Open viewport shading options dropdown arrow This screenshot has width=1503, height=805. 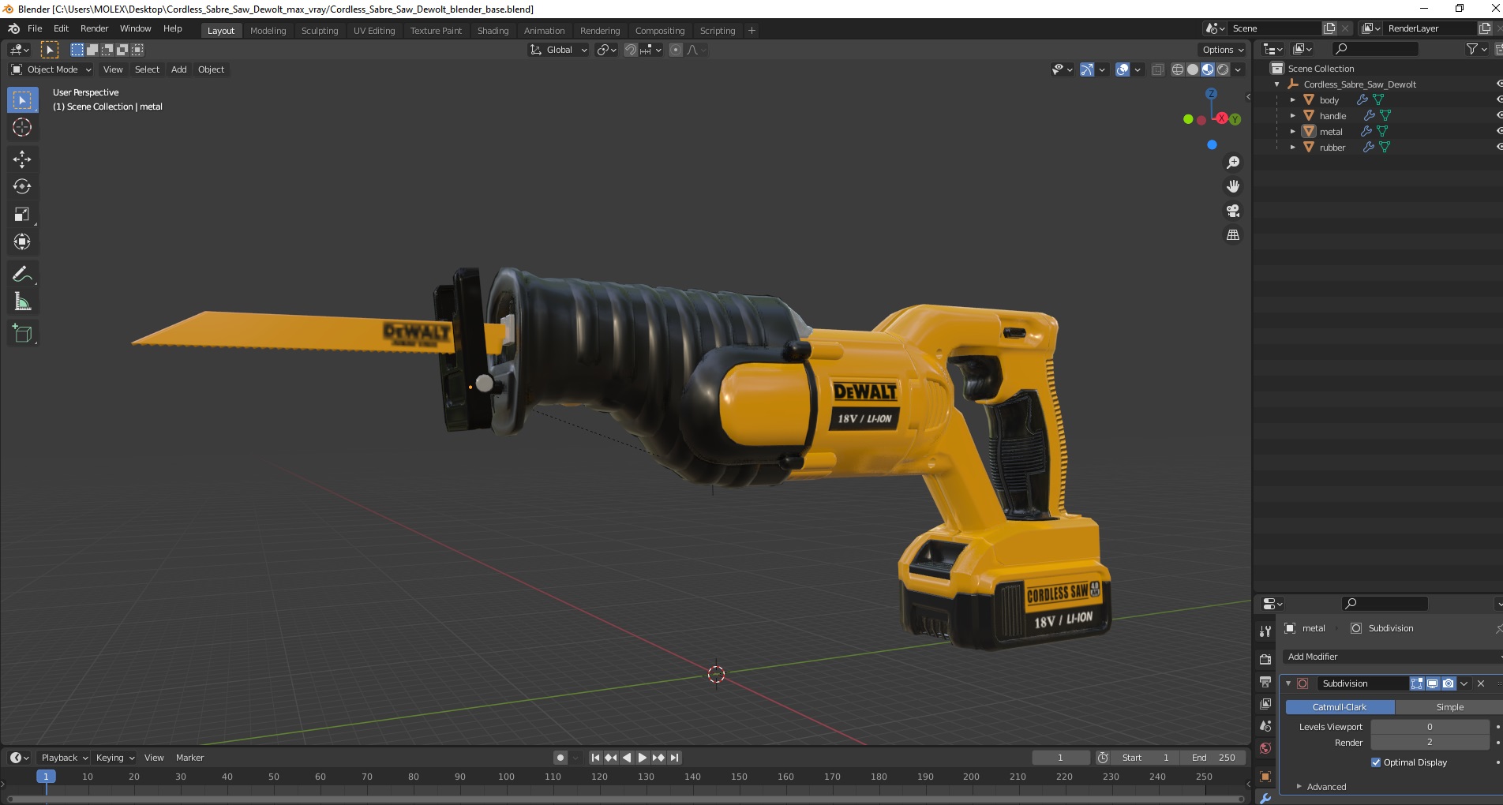click(1238, 69)
